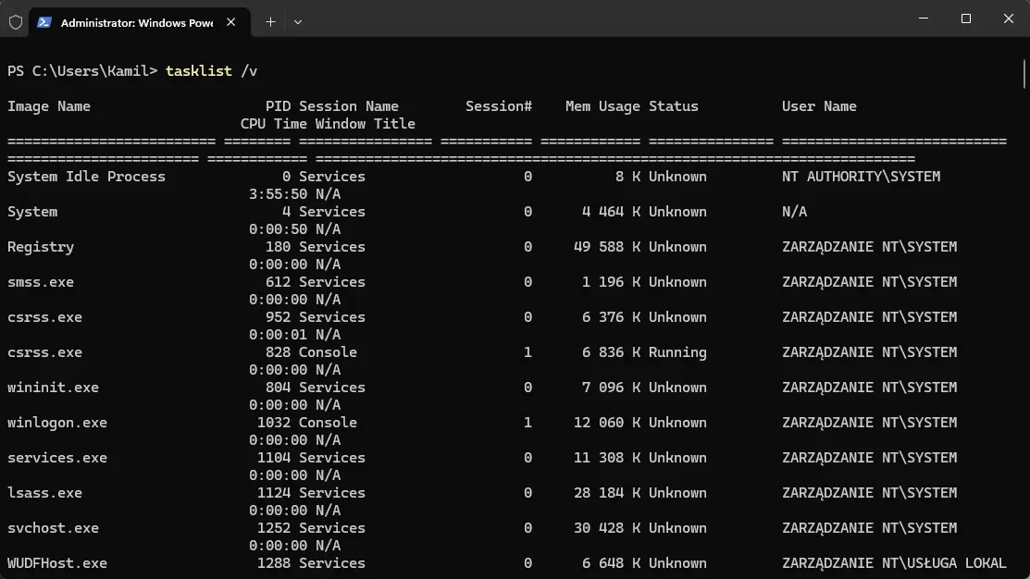
Task: Click the tasklist command text
Action: (x=212, y=71)
